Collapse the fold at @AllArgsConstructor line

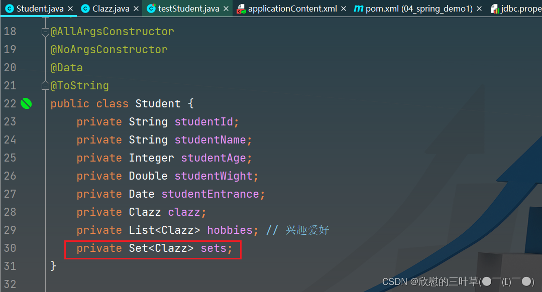pos(45,32)
